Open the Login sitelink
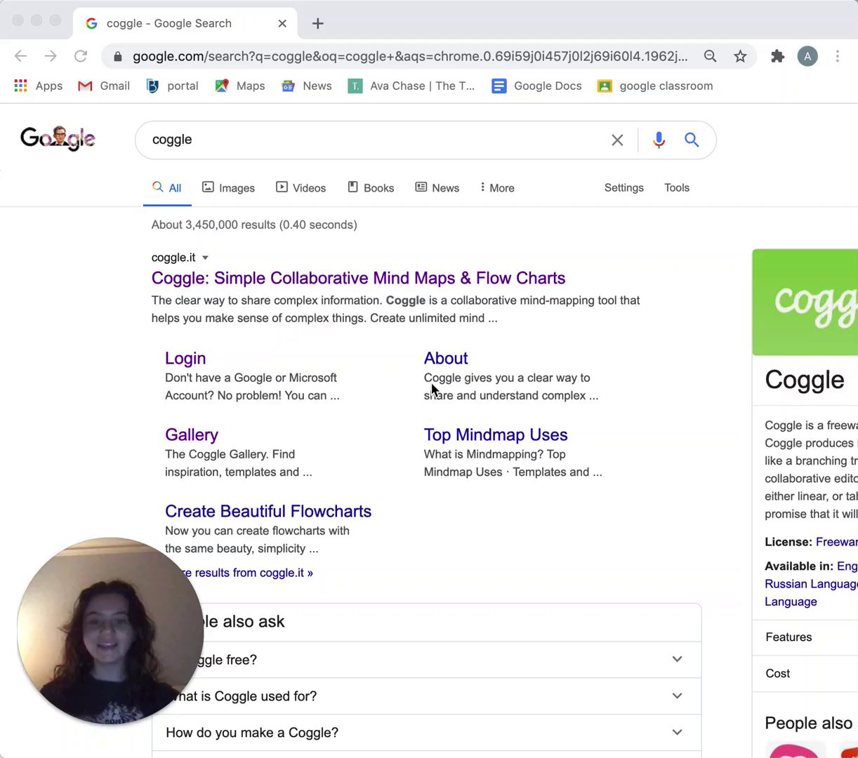 coord(185,358)
